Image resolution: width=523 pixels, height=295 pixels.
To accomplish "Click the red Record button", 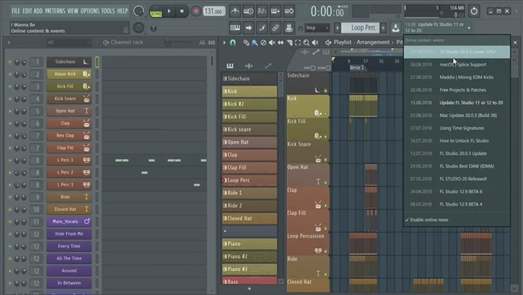I will tap(196, 11).
